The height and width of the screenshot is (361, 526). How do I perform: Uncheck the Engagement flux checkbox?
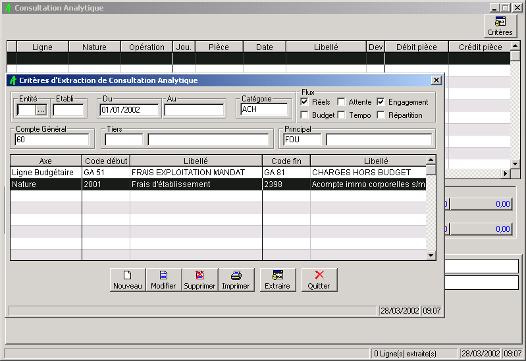coord(381,101)
